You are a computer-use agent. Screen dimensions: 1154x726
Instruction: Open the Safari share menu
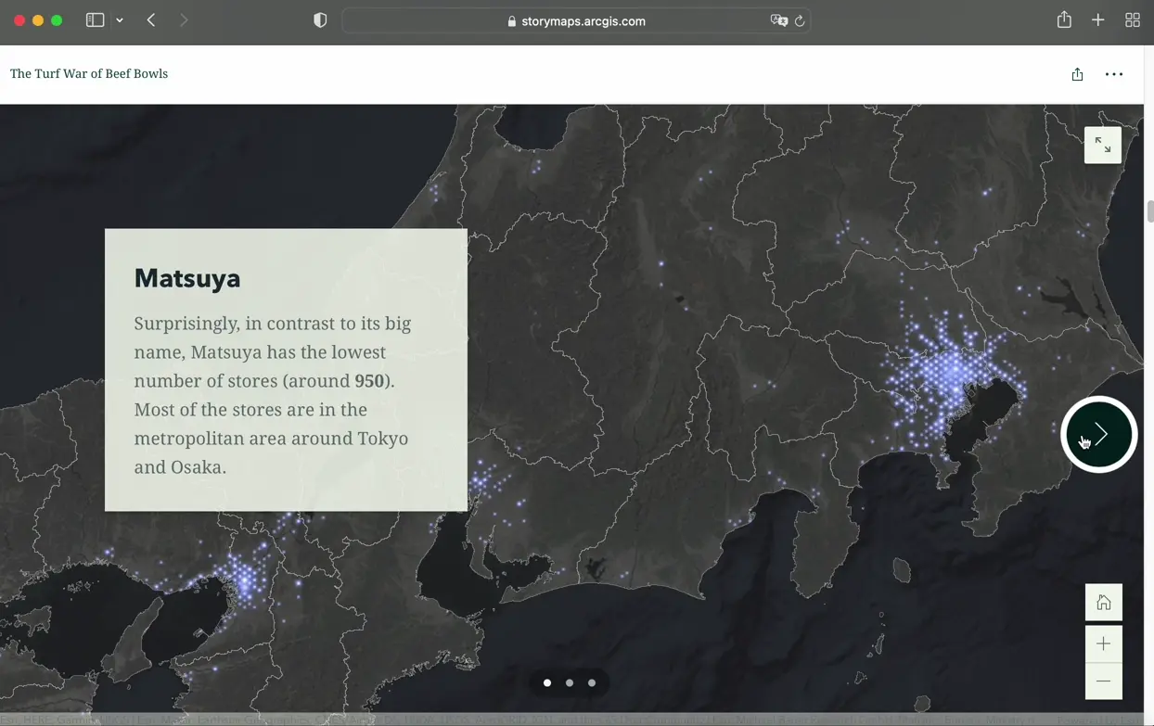coord(1064,19)
